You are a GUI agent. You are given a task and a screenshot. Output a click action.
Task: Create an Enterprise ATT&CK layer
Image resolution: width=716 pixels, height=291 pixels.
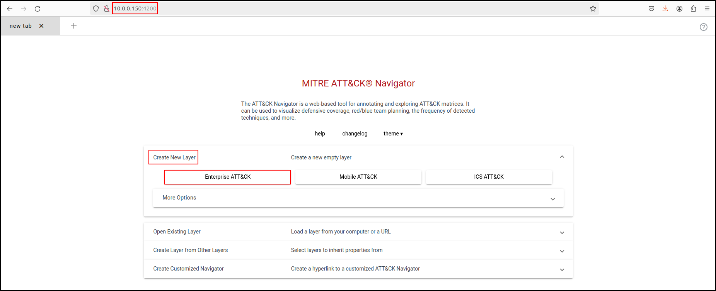pyautogui.click(x=228, y=177)
